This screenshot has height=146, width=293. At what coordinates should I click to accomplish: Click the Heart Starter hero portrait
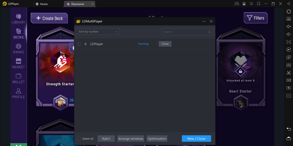241,102
